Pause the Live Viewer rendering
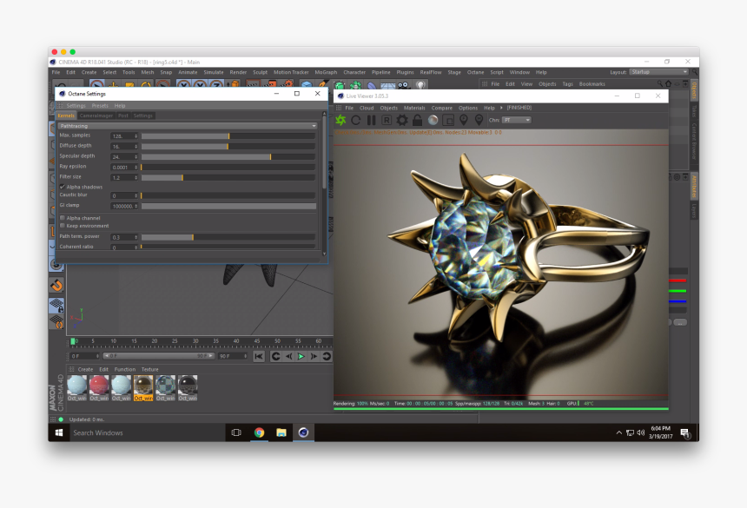This screenshot has height=508, width=747. pyautogui.click(x=371, y=122)
